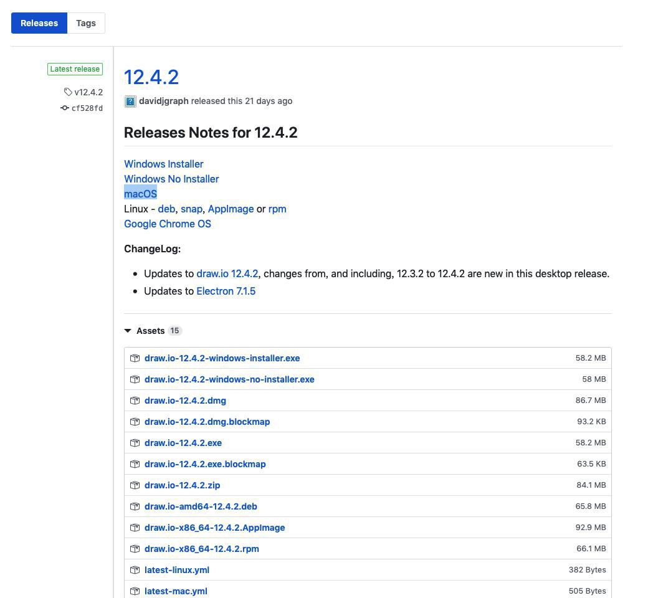
Task: Click the package icon next to draw.io-12.4.2.zip
Action: point(135,485)
